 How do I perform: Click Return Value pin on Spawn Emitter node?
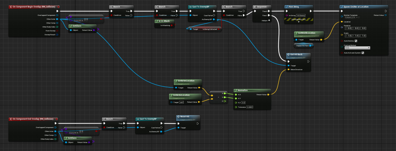[x=386, y=15]
